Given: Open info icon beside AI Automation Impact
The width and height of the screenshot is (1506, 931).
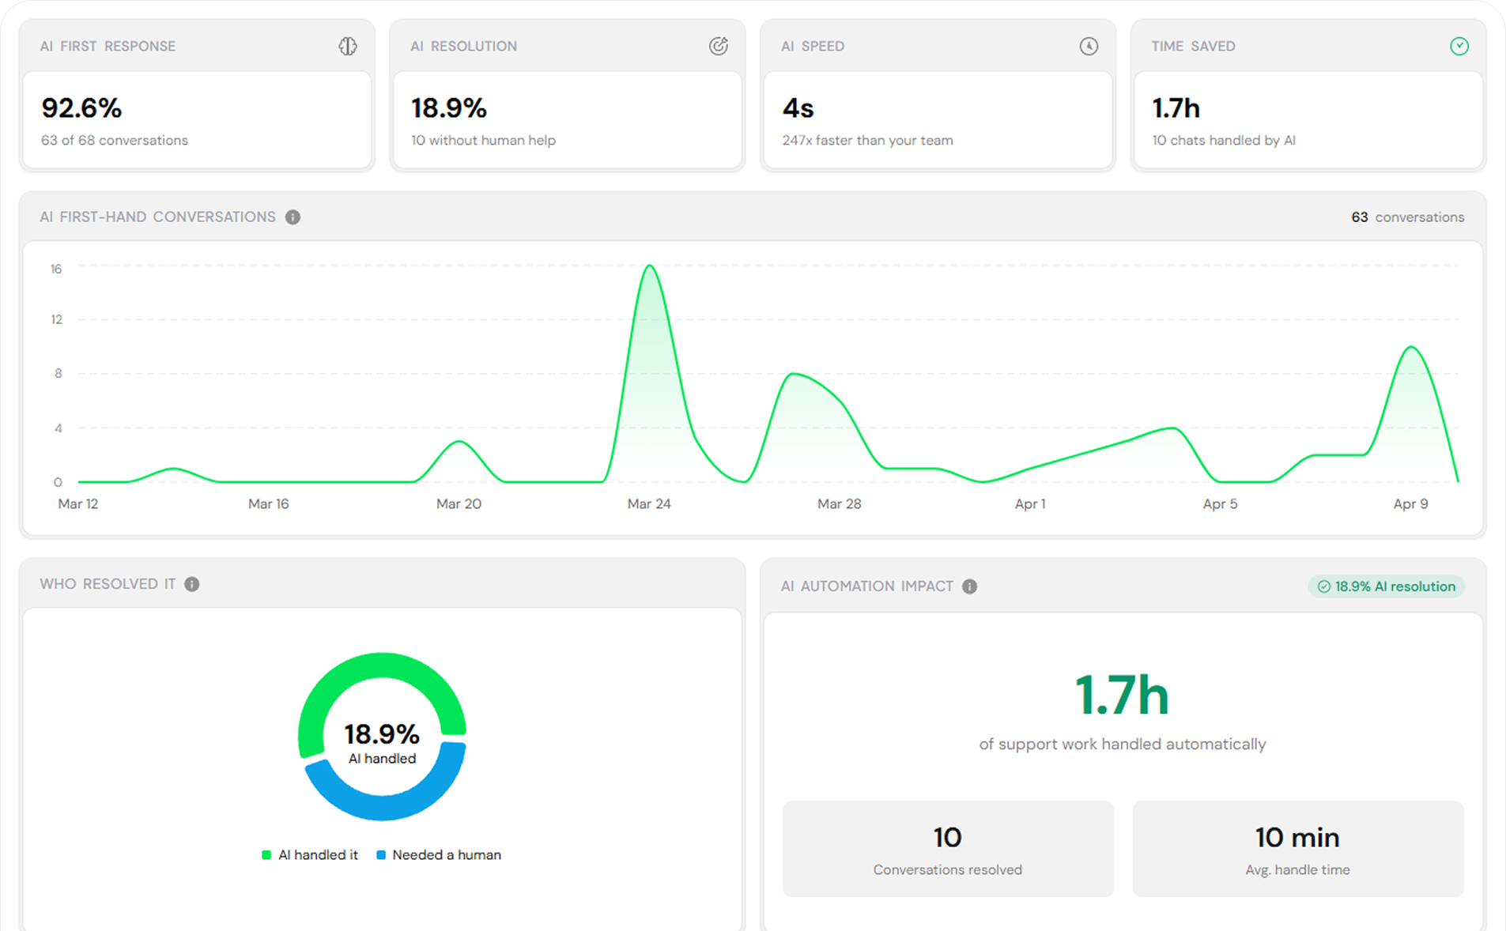Looking at the screenshot, I should point(970,586).
